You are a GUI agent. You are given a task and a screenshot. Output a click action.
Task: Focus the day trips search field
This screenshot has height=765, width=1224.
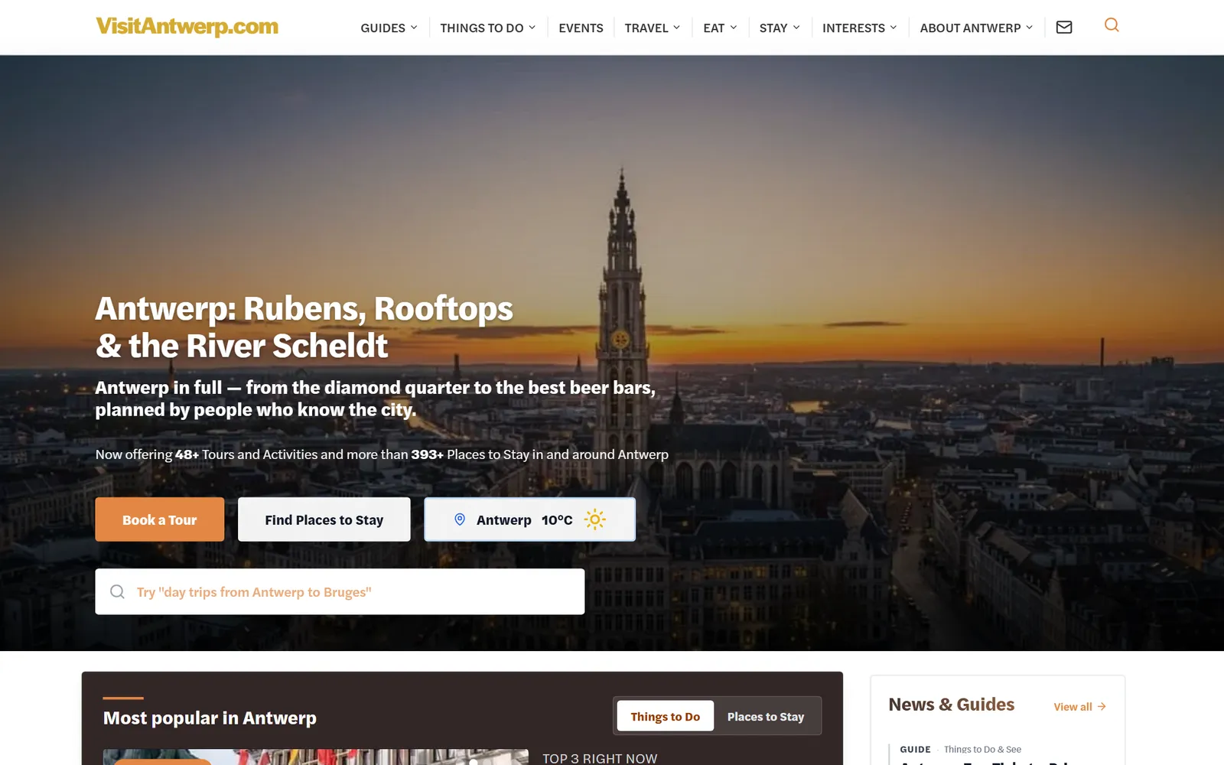coord(340,591)
